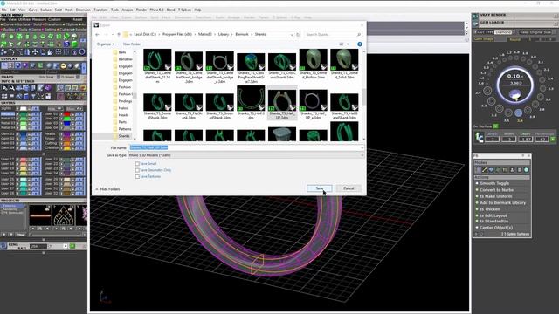Click Smooth Toggle action

coord(494,183)
